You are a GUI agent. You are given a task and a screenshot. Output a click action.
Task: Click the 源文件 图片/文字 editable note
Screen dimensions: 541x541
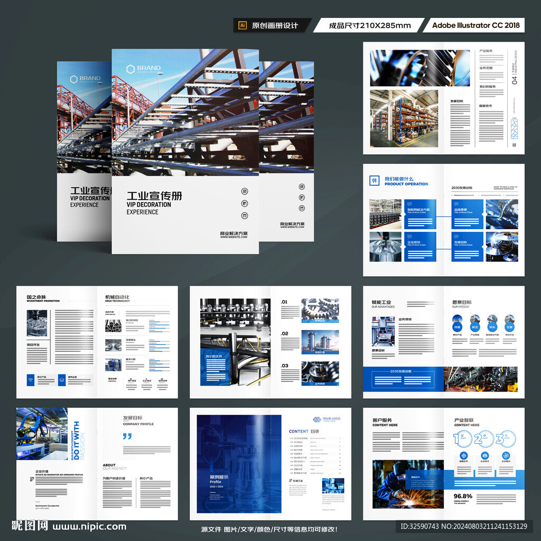point(269,529)
